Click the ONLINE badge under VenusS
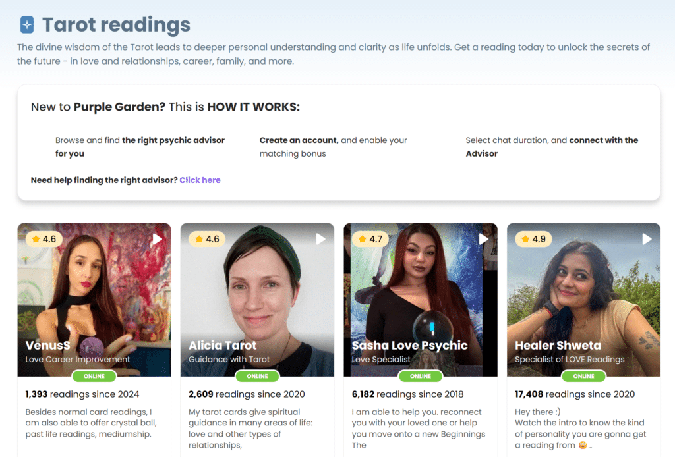The height and width of the screenshot is (457, 675). coord(94,377)
